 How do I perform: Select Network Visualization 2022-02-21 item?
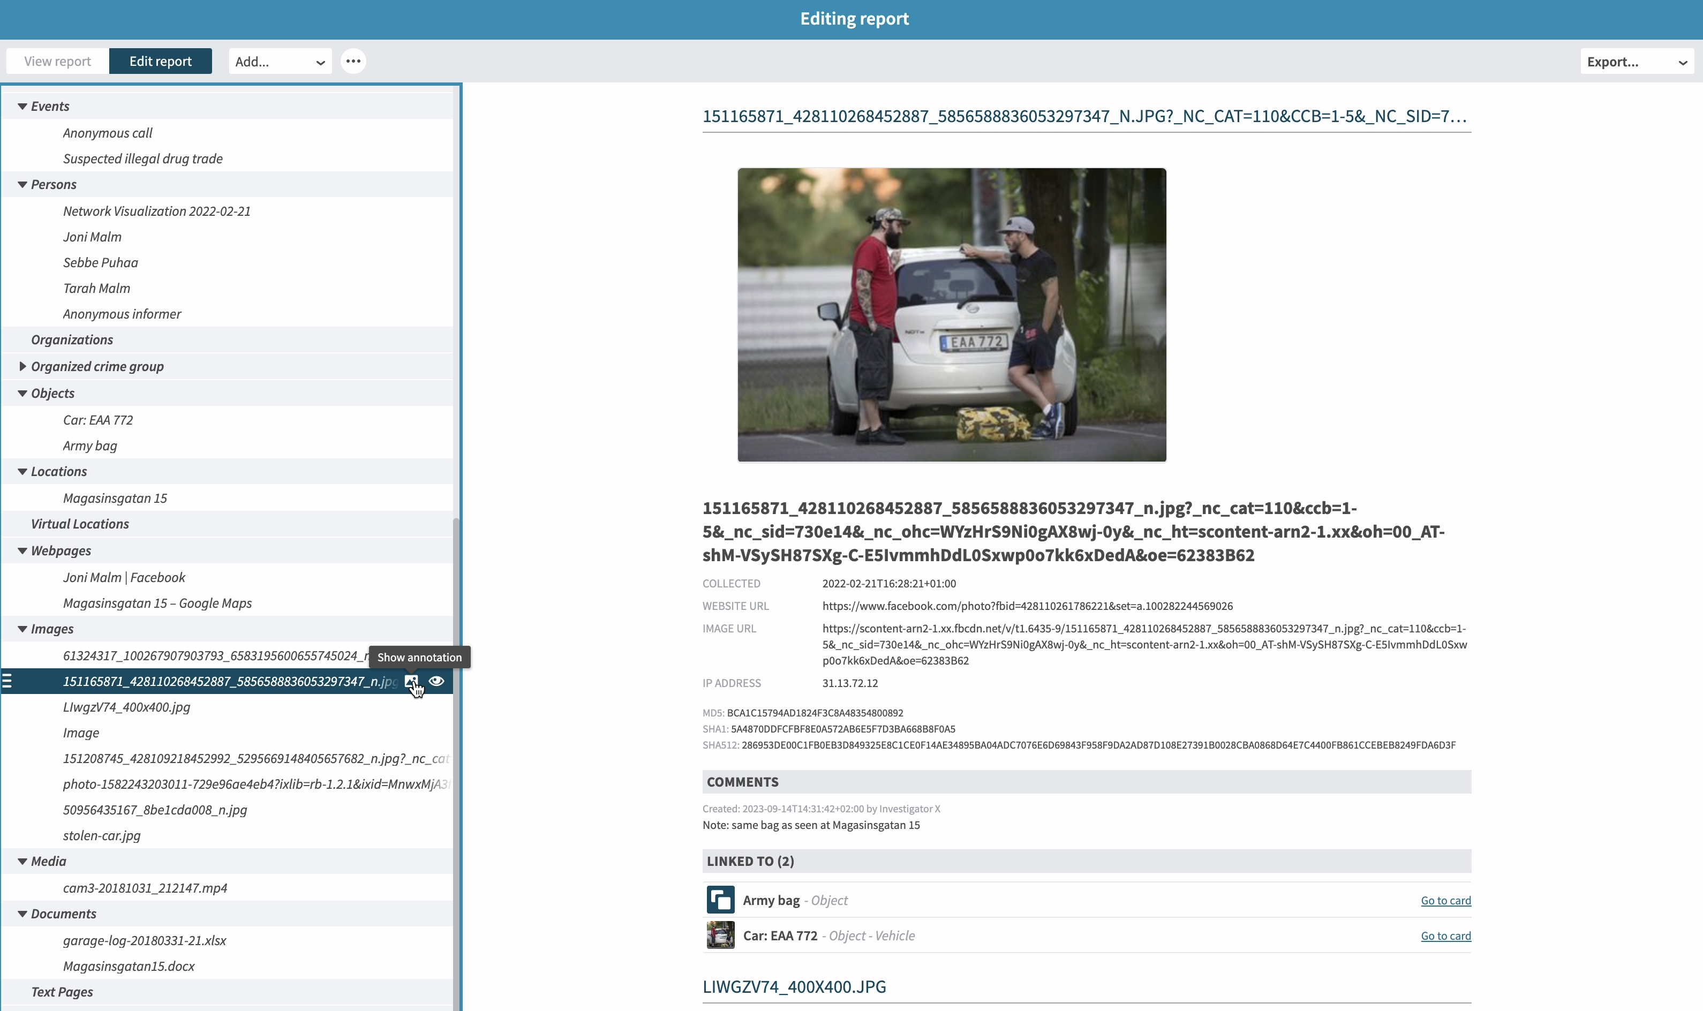coord(157,211)
